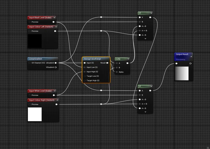Click the Output Result gradient preview thumbnail
The image size is (210, 149).
(182, 74)
